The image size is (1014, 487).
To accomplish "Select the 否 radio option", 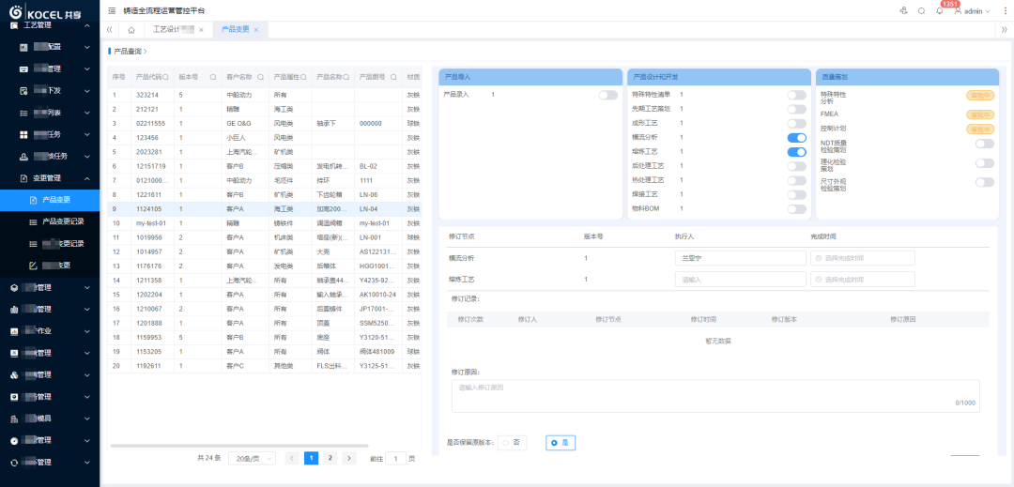I will [513, 443].
